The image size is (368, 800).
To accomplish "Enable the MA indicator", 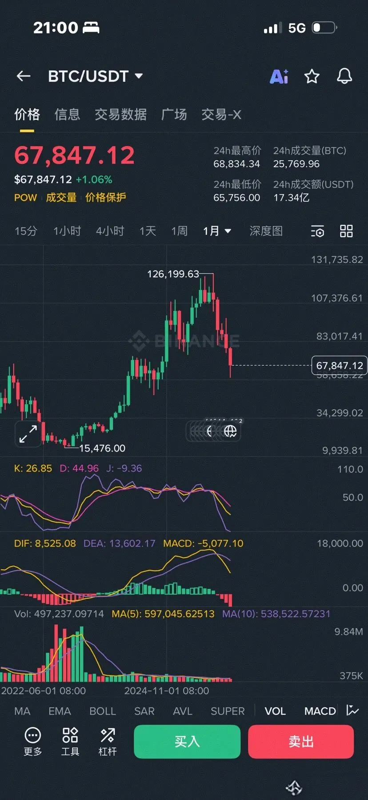I will tap(22, 711).
